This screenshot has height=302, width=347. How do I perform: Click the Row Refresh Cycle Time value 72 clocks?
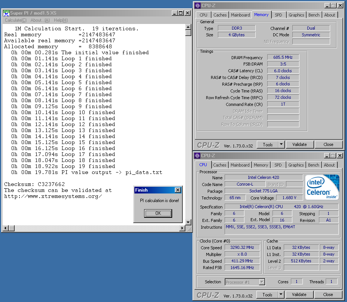click(283, 97)
